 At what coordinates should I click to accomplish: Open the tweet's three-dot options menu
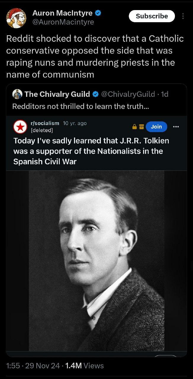pyautogui.click(x=183, y=16)
